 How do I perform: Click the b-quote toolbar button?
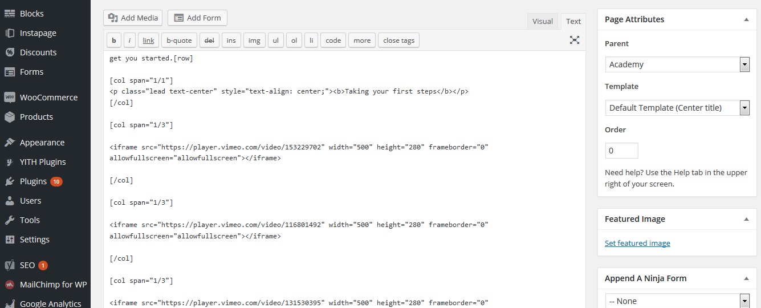[x=179, y=40]
